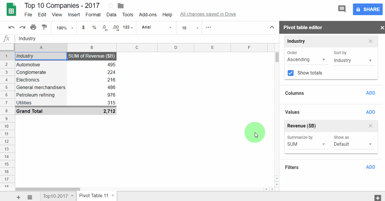385x201 pixels.
Task: Add a new sheet with the plus icon
Action: coord(19,197)
